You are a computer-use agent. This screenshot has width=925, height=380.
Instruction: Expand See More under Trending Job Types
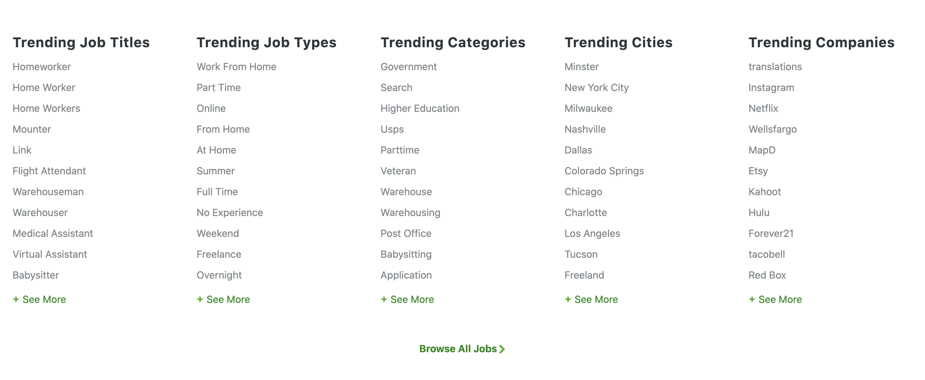(x=223, y=299)
